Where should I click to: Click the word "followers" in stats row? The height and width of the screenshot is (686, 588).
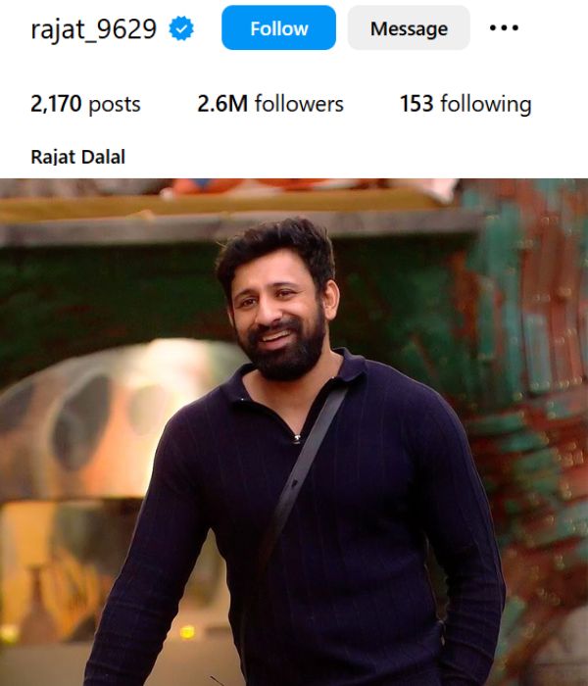(299, 104)
